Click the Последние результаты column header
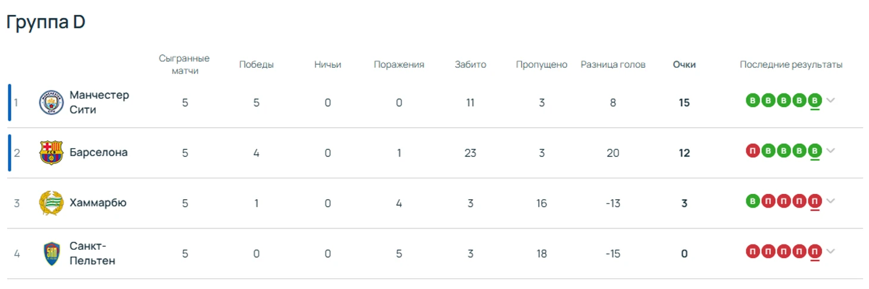 [791, 65]
